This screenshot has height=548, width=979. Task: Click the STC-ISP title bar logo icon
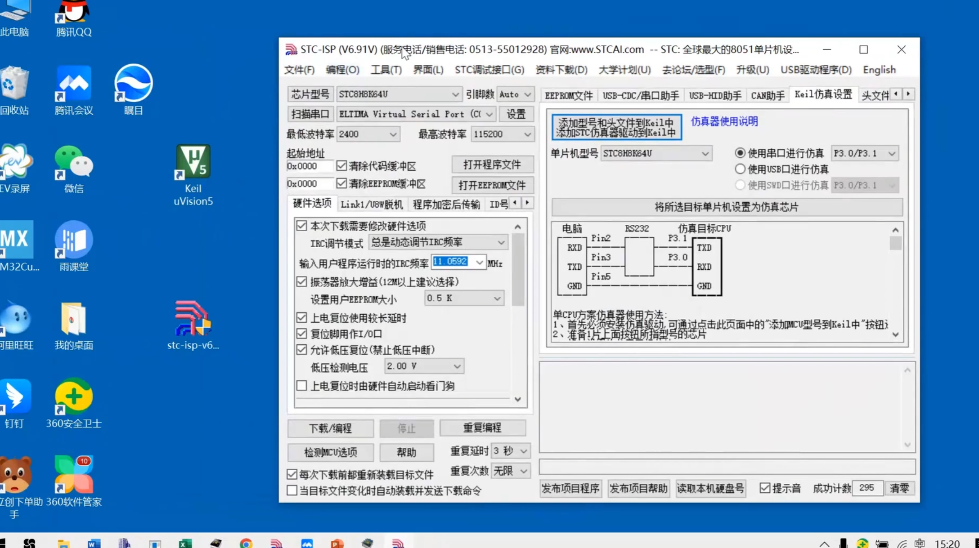coord(291,49)
